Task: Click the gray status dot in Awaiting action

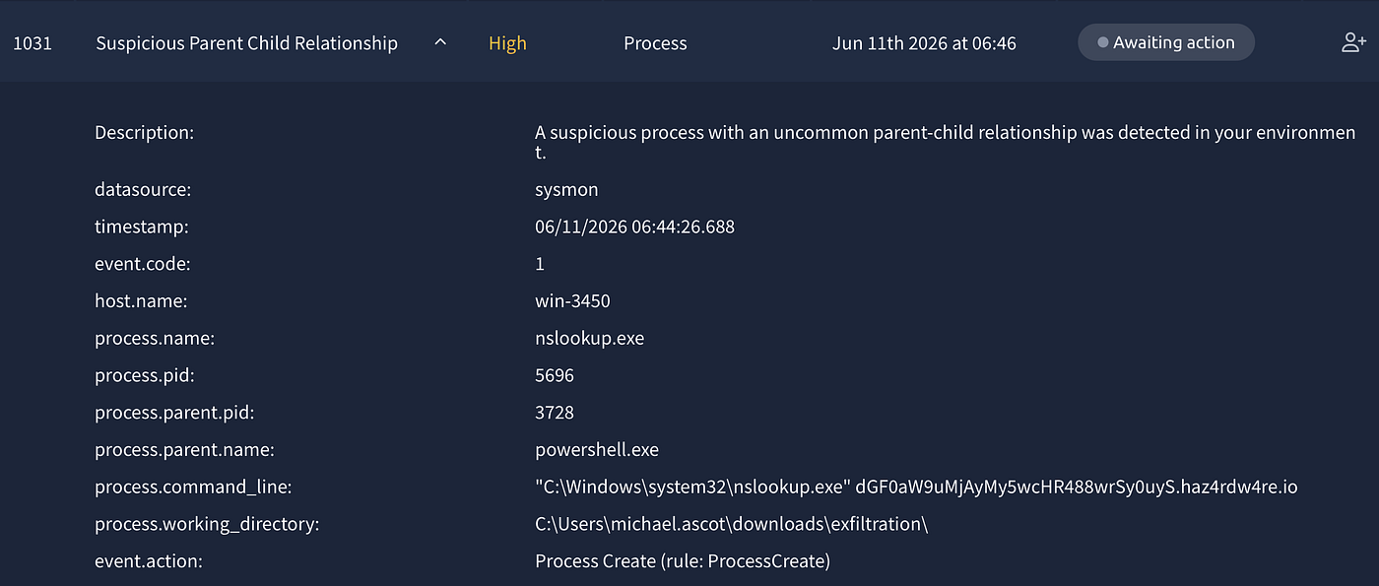Action: coord(1103,42)
